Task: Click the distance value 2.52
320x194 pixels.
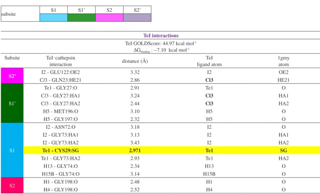Action: tap(135, 190)
